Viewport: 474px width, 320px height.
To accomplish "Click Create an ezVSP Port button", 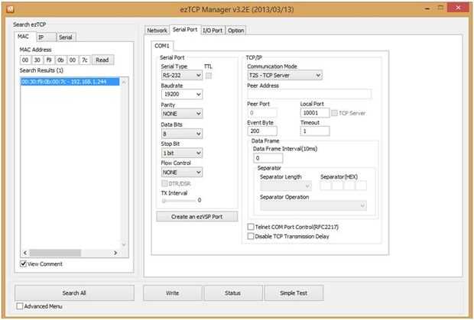I will pos(196,216).
